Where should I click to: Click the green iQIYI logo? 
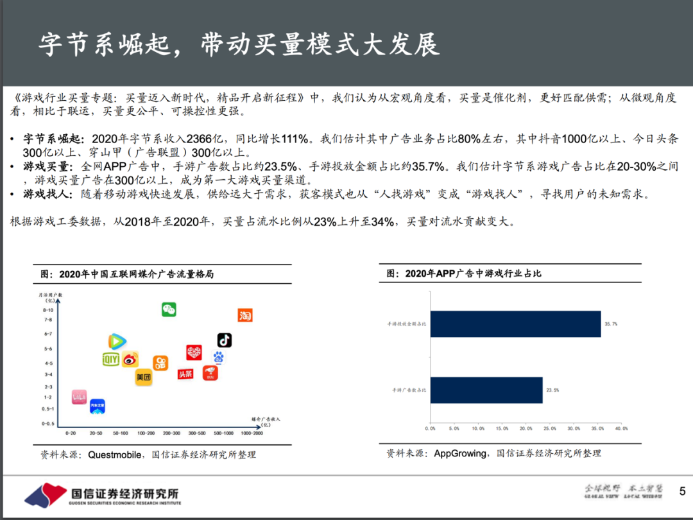112,360
